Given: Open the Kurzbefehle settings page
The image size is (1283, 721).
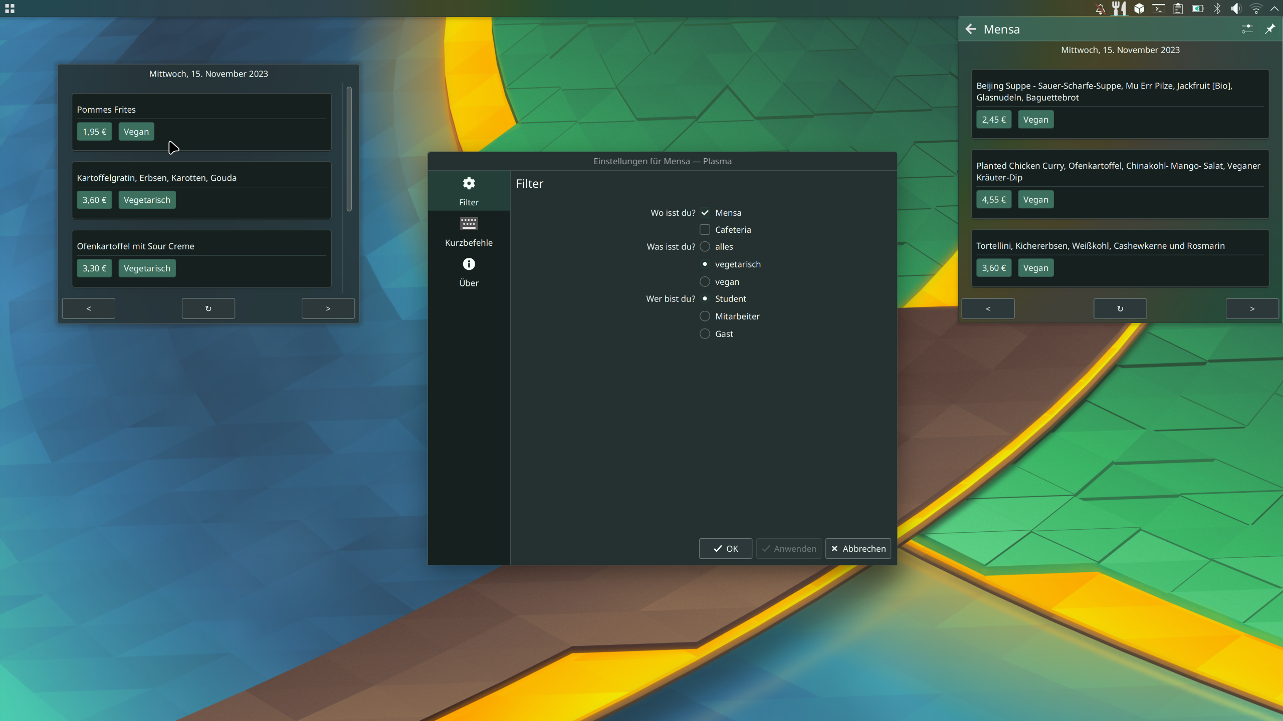Looking at the screenshot, I should (469, 231).
